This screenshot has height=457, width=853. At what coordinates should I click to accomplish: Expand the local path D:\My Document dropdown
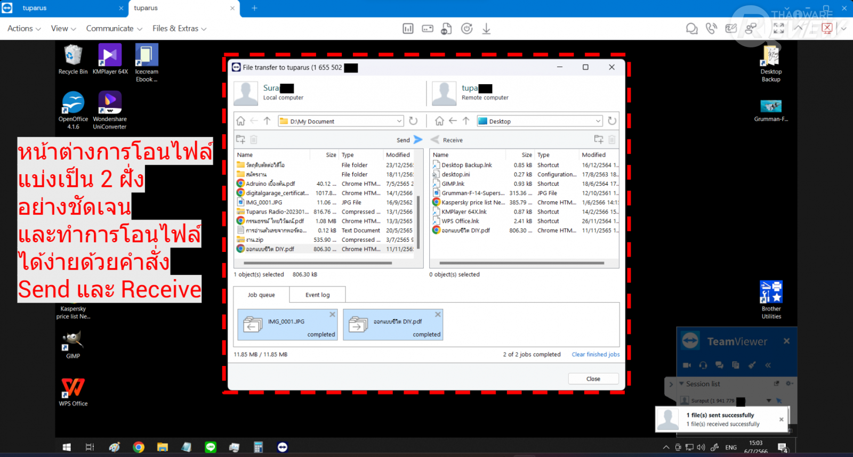point(399,121)
